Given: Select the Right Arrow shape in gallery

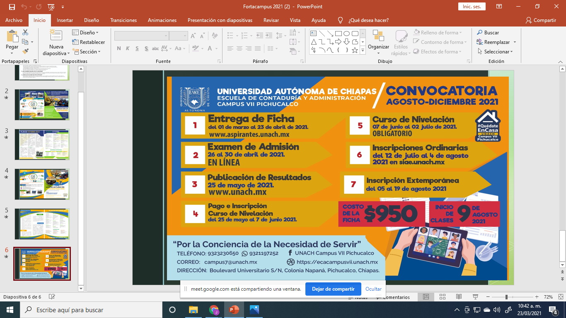Looking at the screenshot, I should [x=339, y=42].
